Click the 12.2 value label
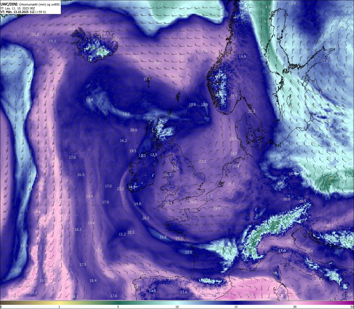Screen dimensions: 354x309 pyautogui.click(x=126, y=114)
